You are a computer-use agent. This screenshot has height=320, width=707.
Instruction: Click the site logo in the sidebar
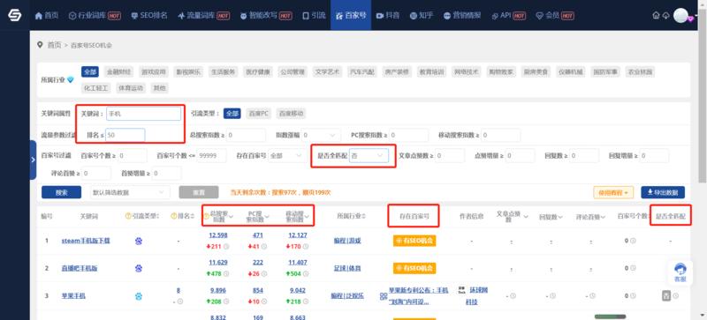pos(14,15)
